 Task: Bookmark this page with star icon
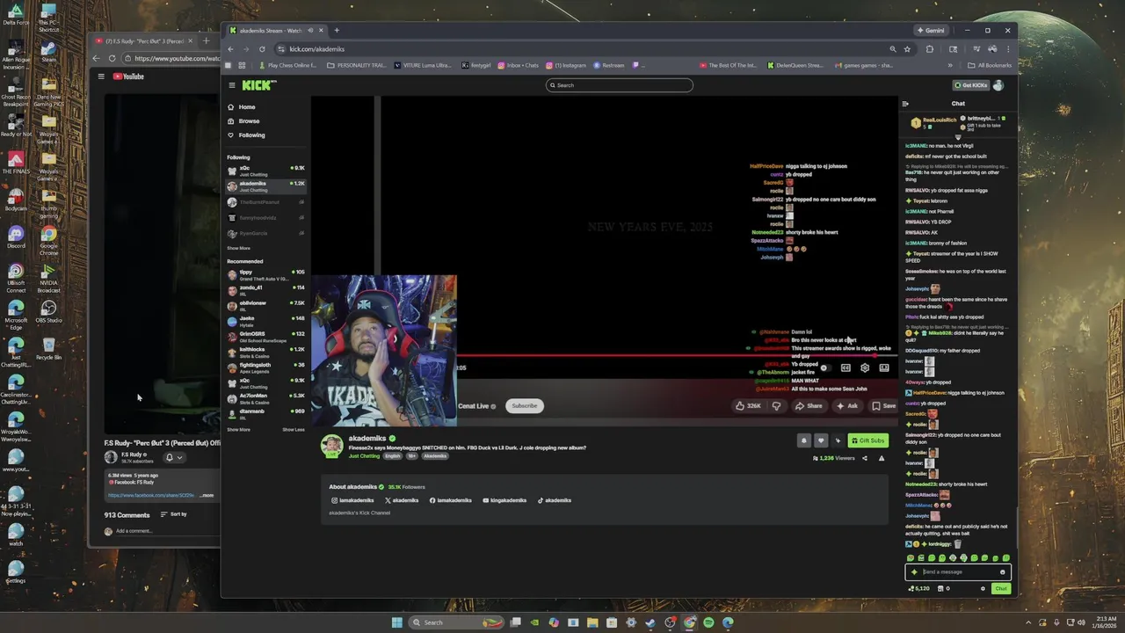click(907, 49)
